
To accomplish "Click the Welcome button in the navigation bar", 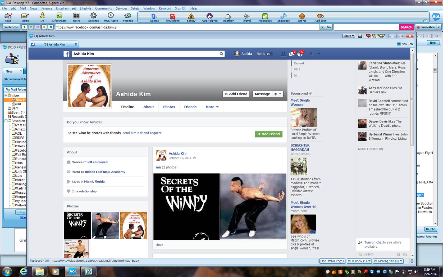I will click(11, 27).
